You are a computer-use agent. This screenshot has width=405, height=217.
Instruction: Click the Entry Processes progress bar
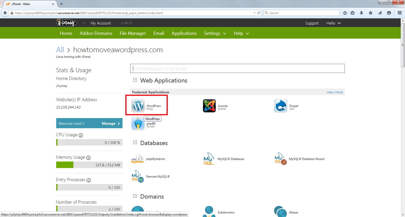point(89,187)
